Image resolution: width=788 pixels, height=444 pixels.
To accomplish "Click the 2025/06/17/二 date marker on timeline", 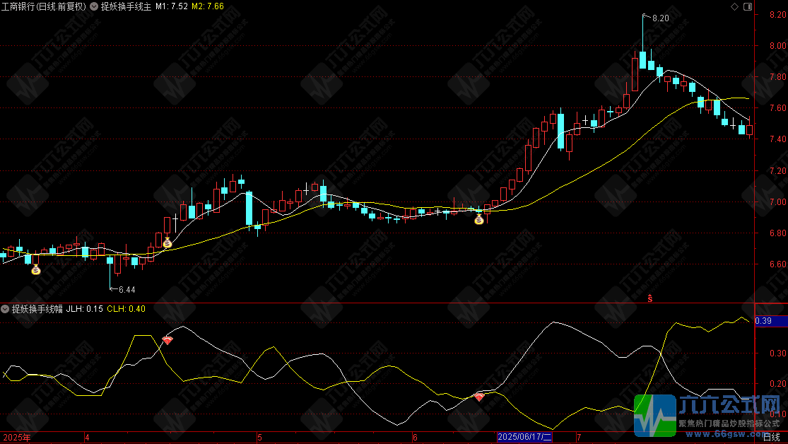I will coord(524,437).
